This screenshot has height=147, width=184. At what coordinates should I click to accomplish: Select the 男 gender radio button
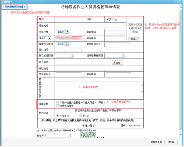tap(108, 19)
